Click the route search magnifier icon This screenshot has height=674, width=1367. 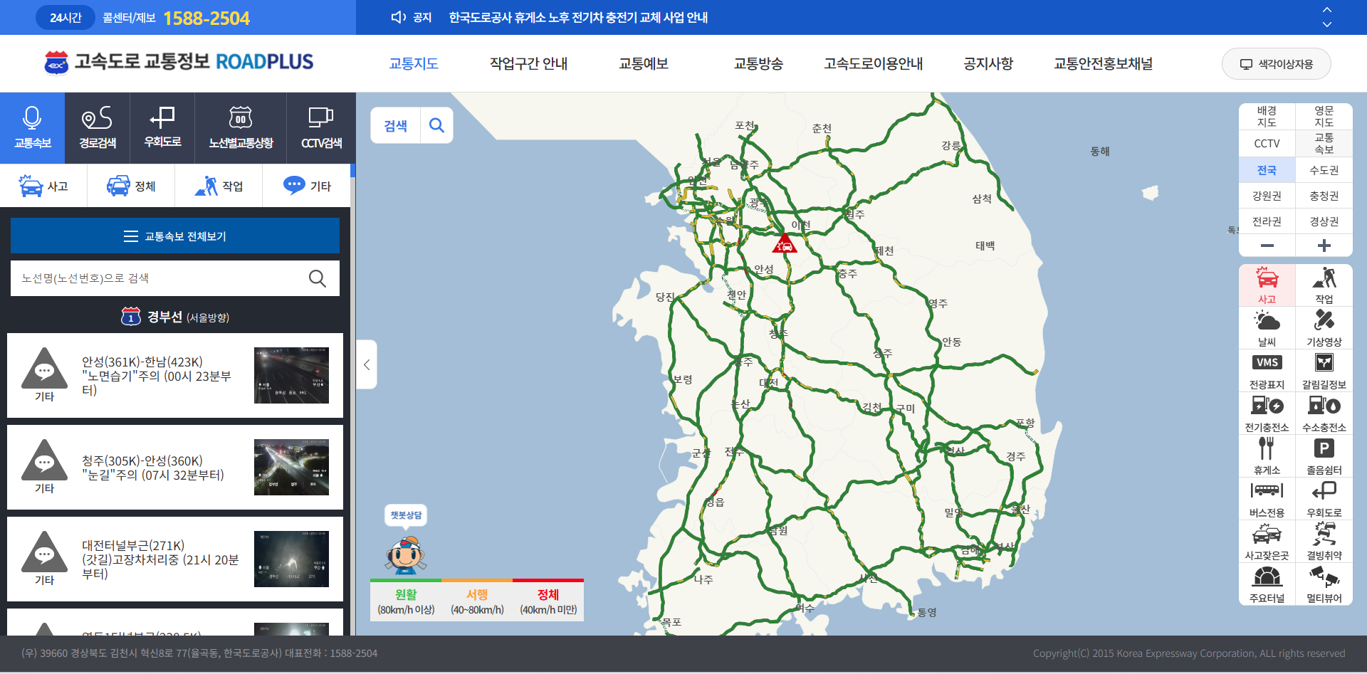[318, 278]
